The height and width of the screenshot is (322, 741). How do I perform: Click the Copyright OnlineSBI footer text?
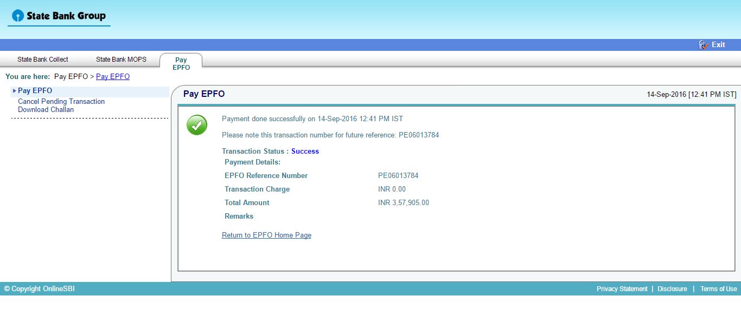(40, 289)
